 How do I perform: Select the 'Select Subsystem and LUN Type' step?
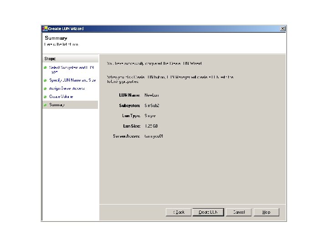coord(72,70)
